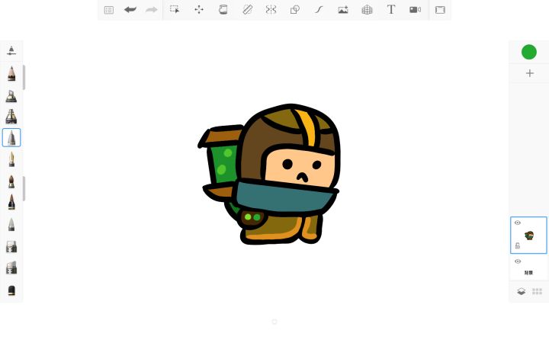Click the Undo arrow
549x343 pixels.
(x=130, y=10)
